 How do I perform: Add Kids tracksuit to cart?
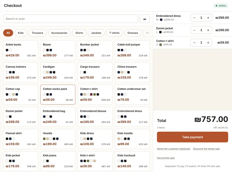(x=132, y=161)
